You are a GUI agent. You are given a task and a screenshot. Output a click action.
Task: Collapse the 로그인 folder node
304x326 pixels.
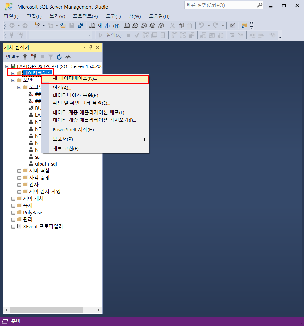[19, 88]
